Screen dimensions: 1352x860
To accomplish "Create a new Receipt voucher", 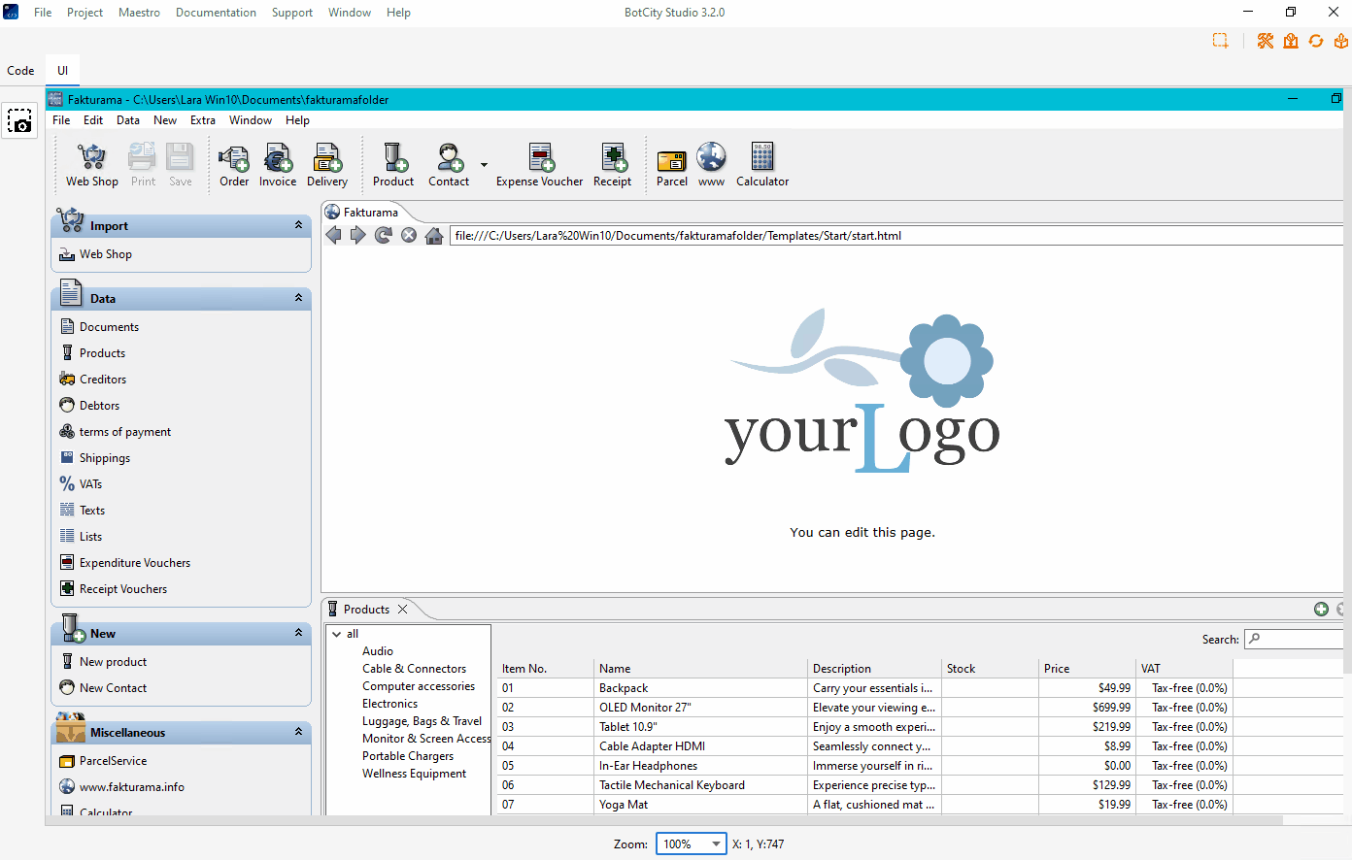I will [x=613, y=165].
